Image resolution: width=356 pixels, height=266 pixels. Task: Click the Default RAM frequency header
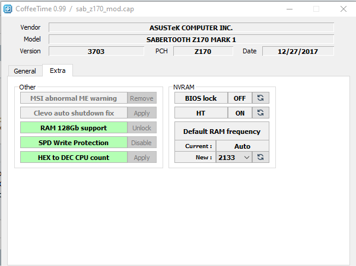[x=222, y=131]
